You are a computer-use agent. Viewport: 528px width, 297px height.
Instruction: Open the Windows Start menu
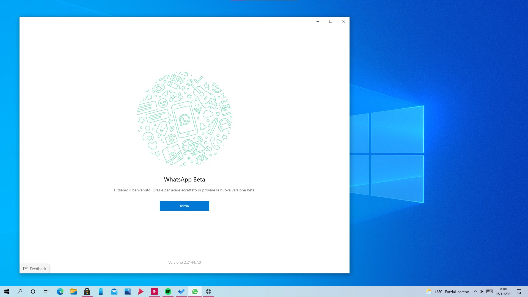pos(7,291)
